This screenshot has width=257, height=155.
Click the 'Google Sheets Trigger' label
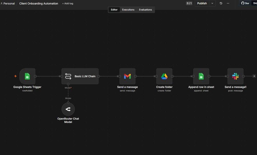coord(27,87)
